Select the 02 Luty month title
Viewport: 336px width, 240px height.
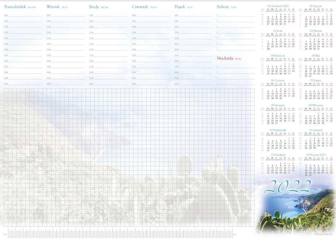click(x=278, y=31)
